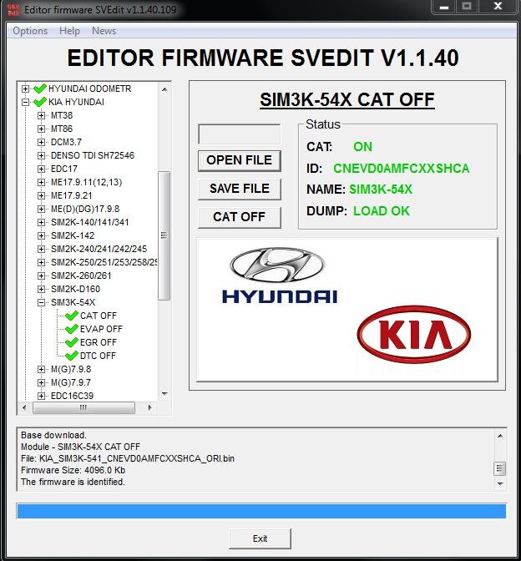Viewport: 521px width, 561px height.
Task: Click green checkmark next to EGR OFF
Action: point(72,342)
